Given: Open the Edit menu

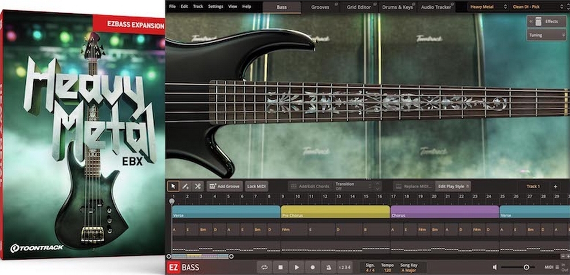Looking at the screenshot, I should pos(184,6).
